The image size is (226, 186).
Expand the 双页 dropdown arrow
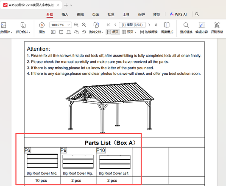click(135, 32)
